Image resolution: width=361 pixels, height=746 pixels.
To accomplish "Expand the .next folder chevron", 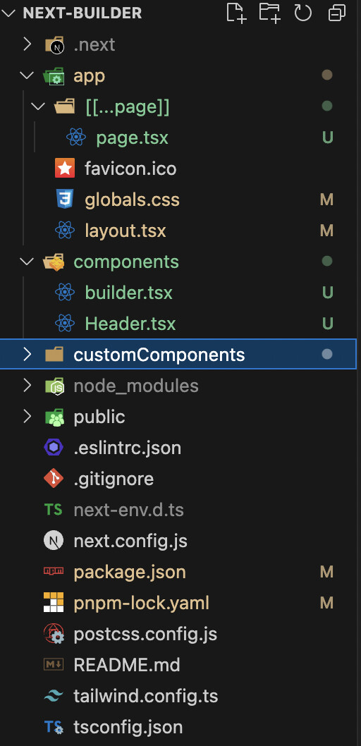I will [27, 44].
